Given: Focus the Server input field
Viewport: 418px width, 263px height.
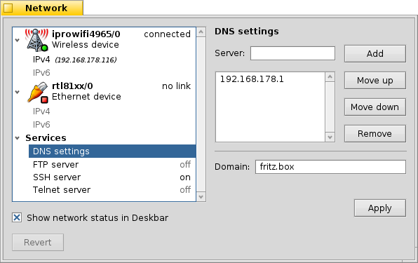Looking at the screenshot, I should (292, 53).
